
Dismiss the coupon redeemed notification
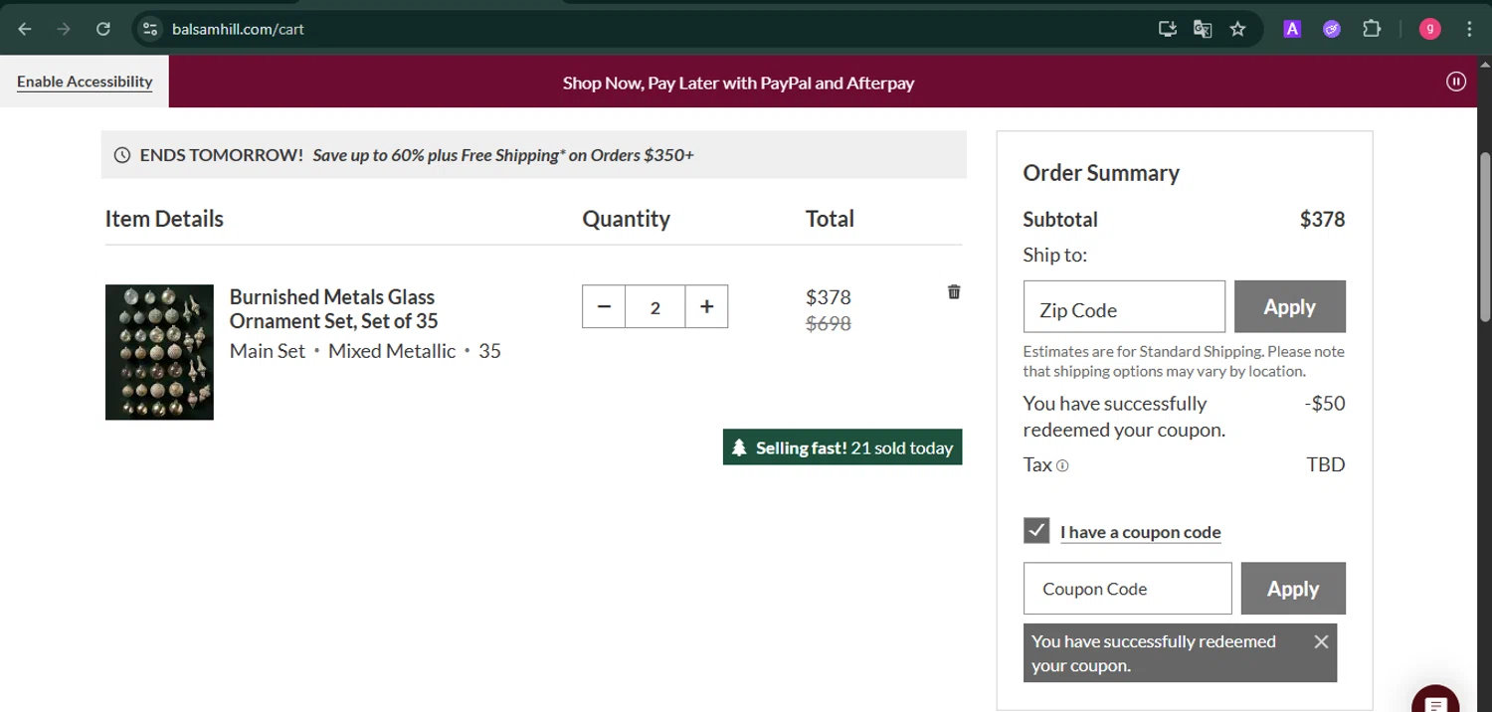1321,641
